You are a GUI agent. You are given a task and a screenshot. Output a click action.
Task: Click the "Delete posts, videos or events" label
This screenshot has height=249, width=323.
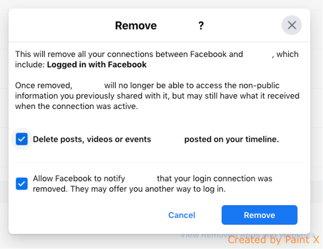pos(92,139)
